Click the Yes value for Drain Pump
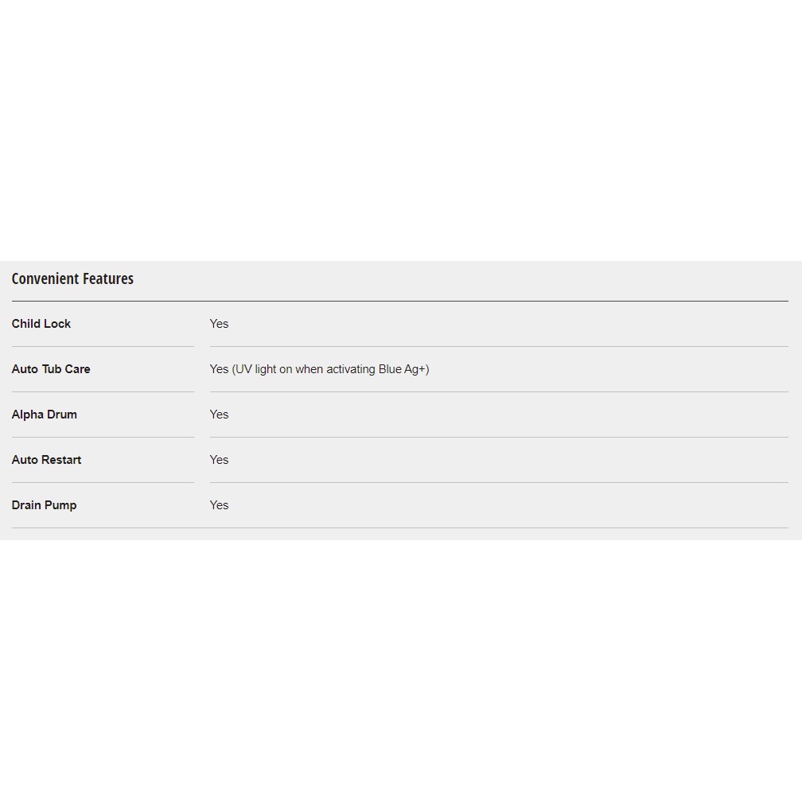 pyautogui.click(x=219, y=505)
